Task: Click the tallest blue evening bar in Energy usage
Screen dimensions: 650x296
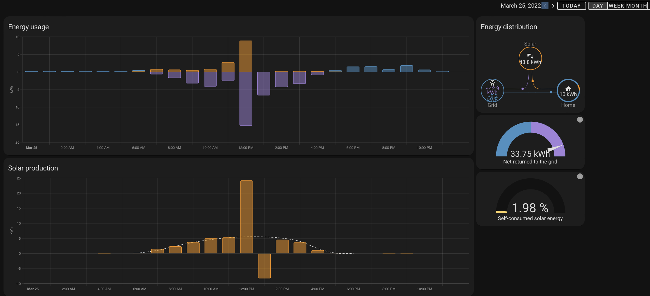Action: (406, 69)
